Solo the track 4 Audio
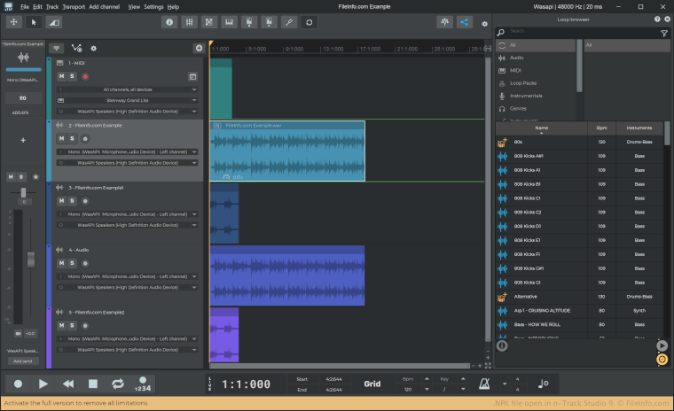This screenshot has width=674, height=411. point(72,264)
